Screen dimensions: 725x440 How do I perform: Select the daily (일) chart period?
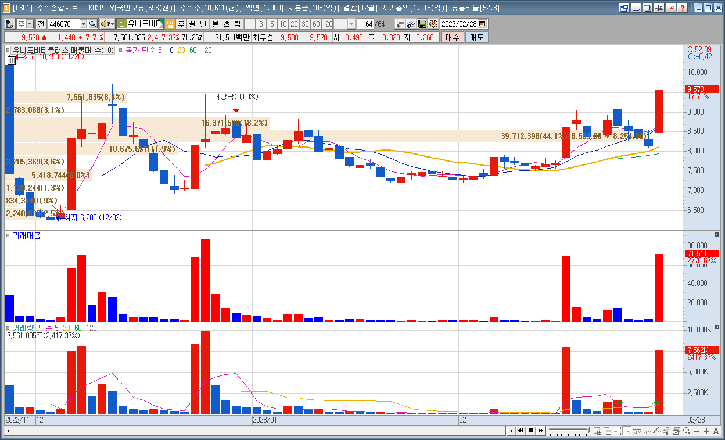coord(170,24)
